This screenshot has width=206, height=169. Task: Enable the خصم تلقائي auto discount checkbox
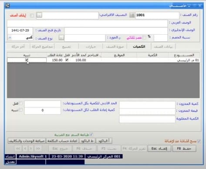point(144,37)
